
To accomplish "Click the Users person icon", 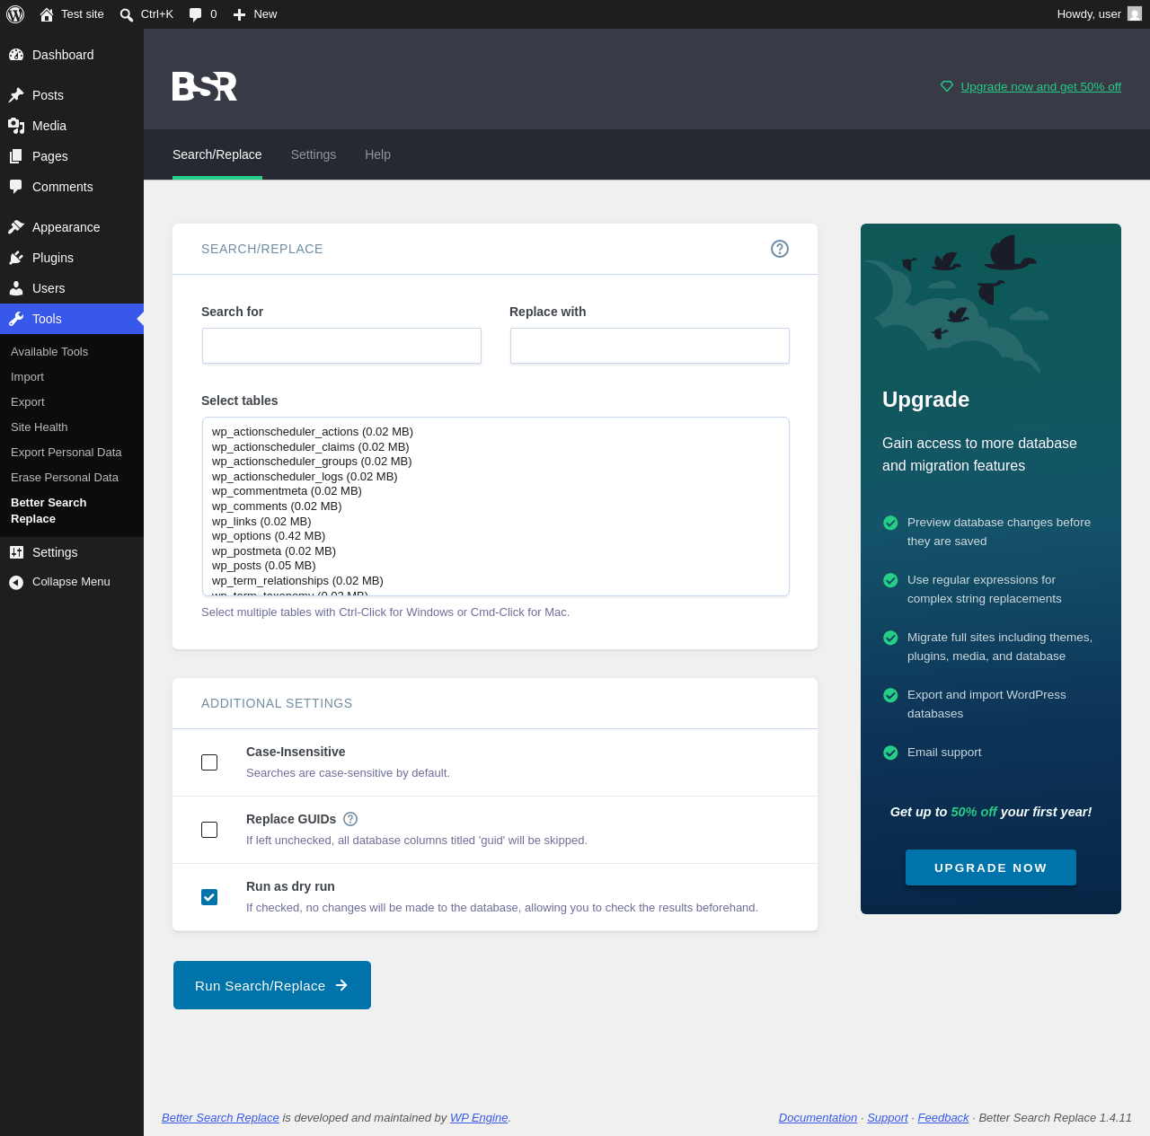I will click(x=16, y=288).
